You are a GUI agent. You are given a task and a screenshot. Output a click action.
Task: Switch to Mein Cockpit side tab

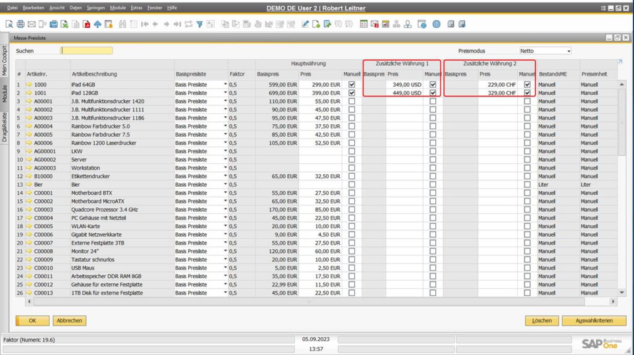[x=4, y=60]
